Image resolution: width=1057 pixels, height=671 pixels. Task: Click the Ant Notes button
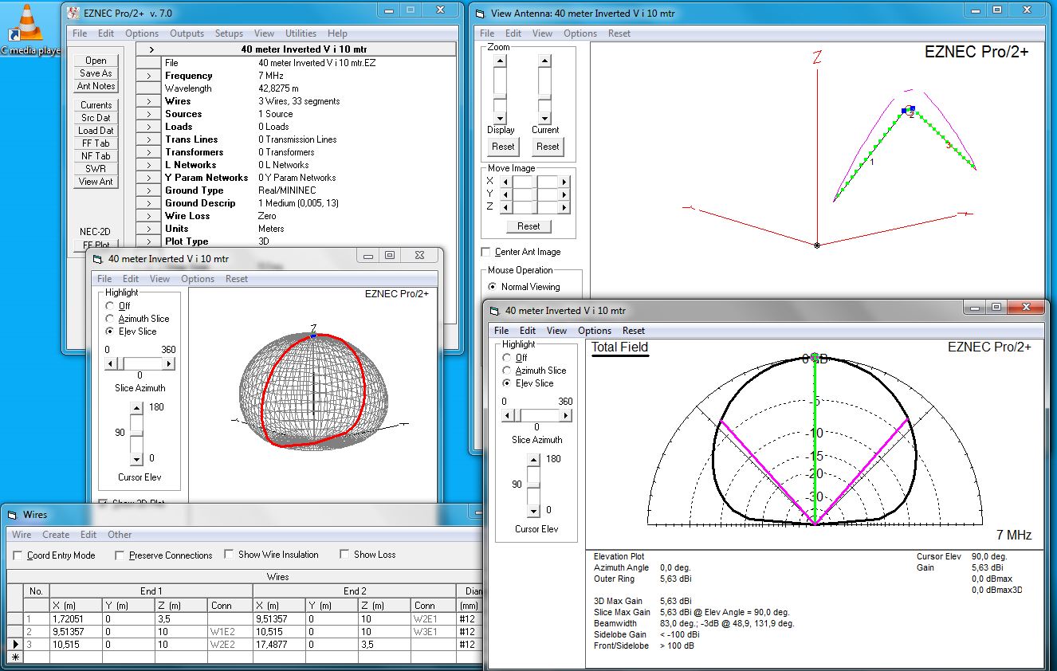96,86
